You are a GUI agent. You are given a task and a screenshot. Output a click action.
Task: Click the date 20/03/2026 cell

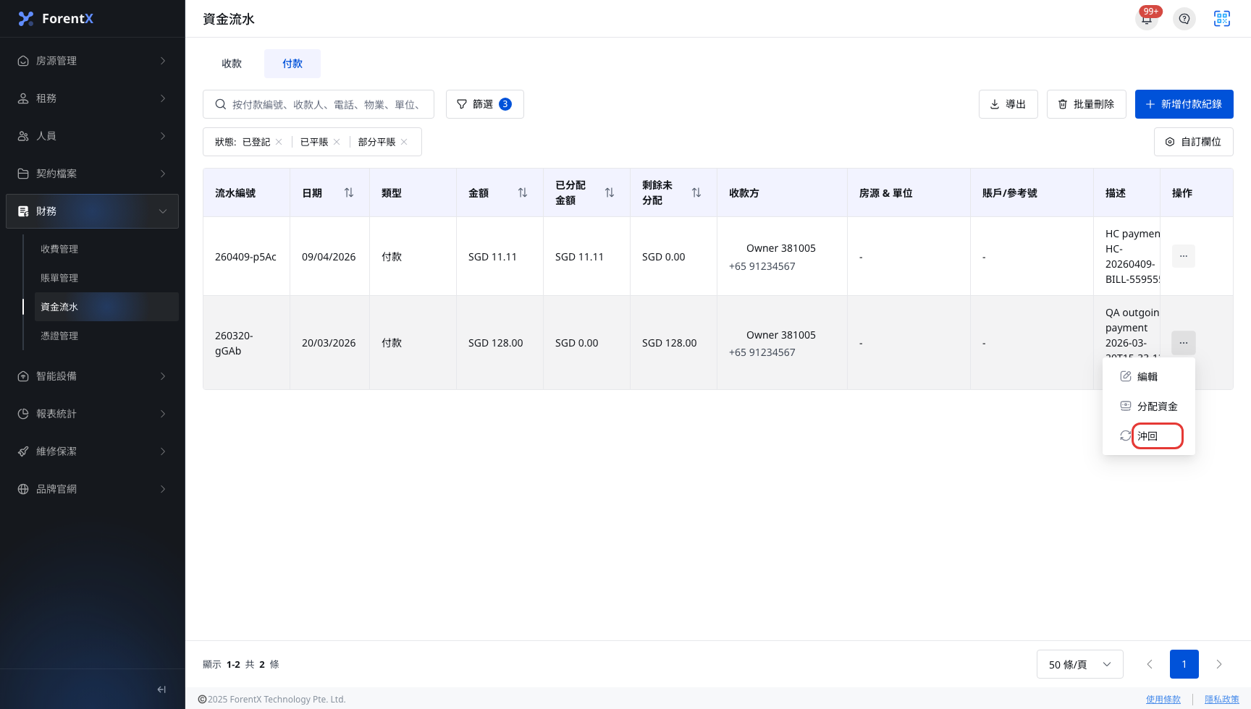tap(329, 343)
